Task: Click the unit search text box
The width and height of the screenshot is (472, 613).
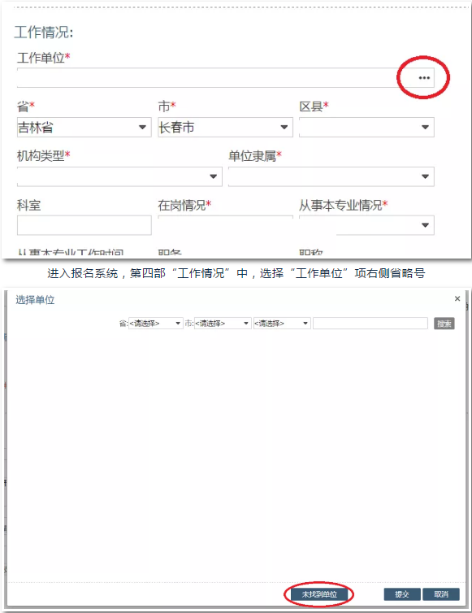Action: pos(370,324)
